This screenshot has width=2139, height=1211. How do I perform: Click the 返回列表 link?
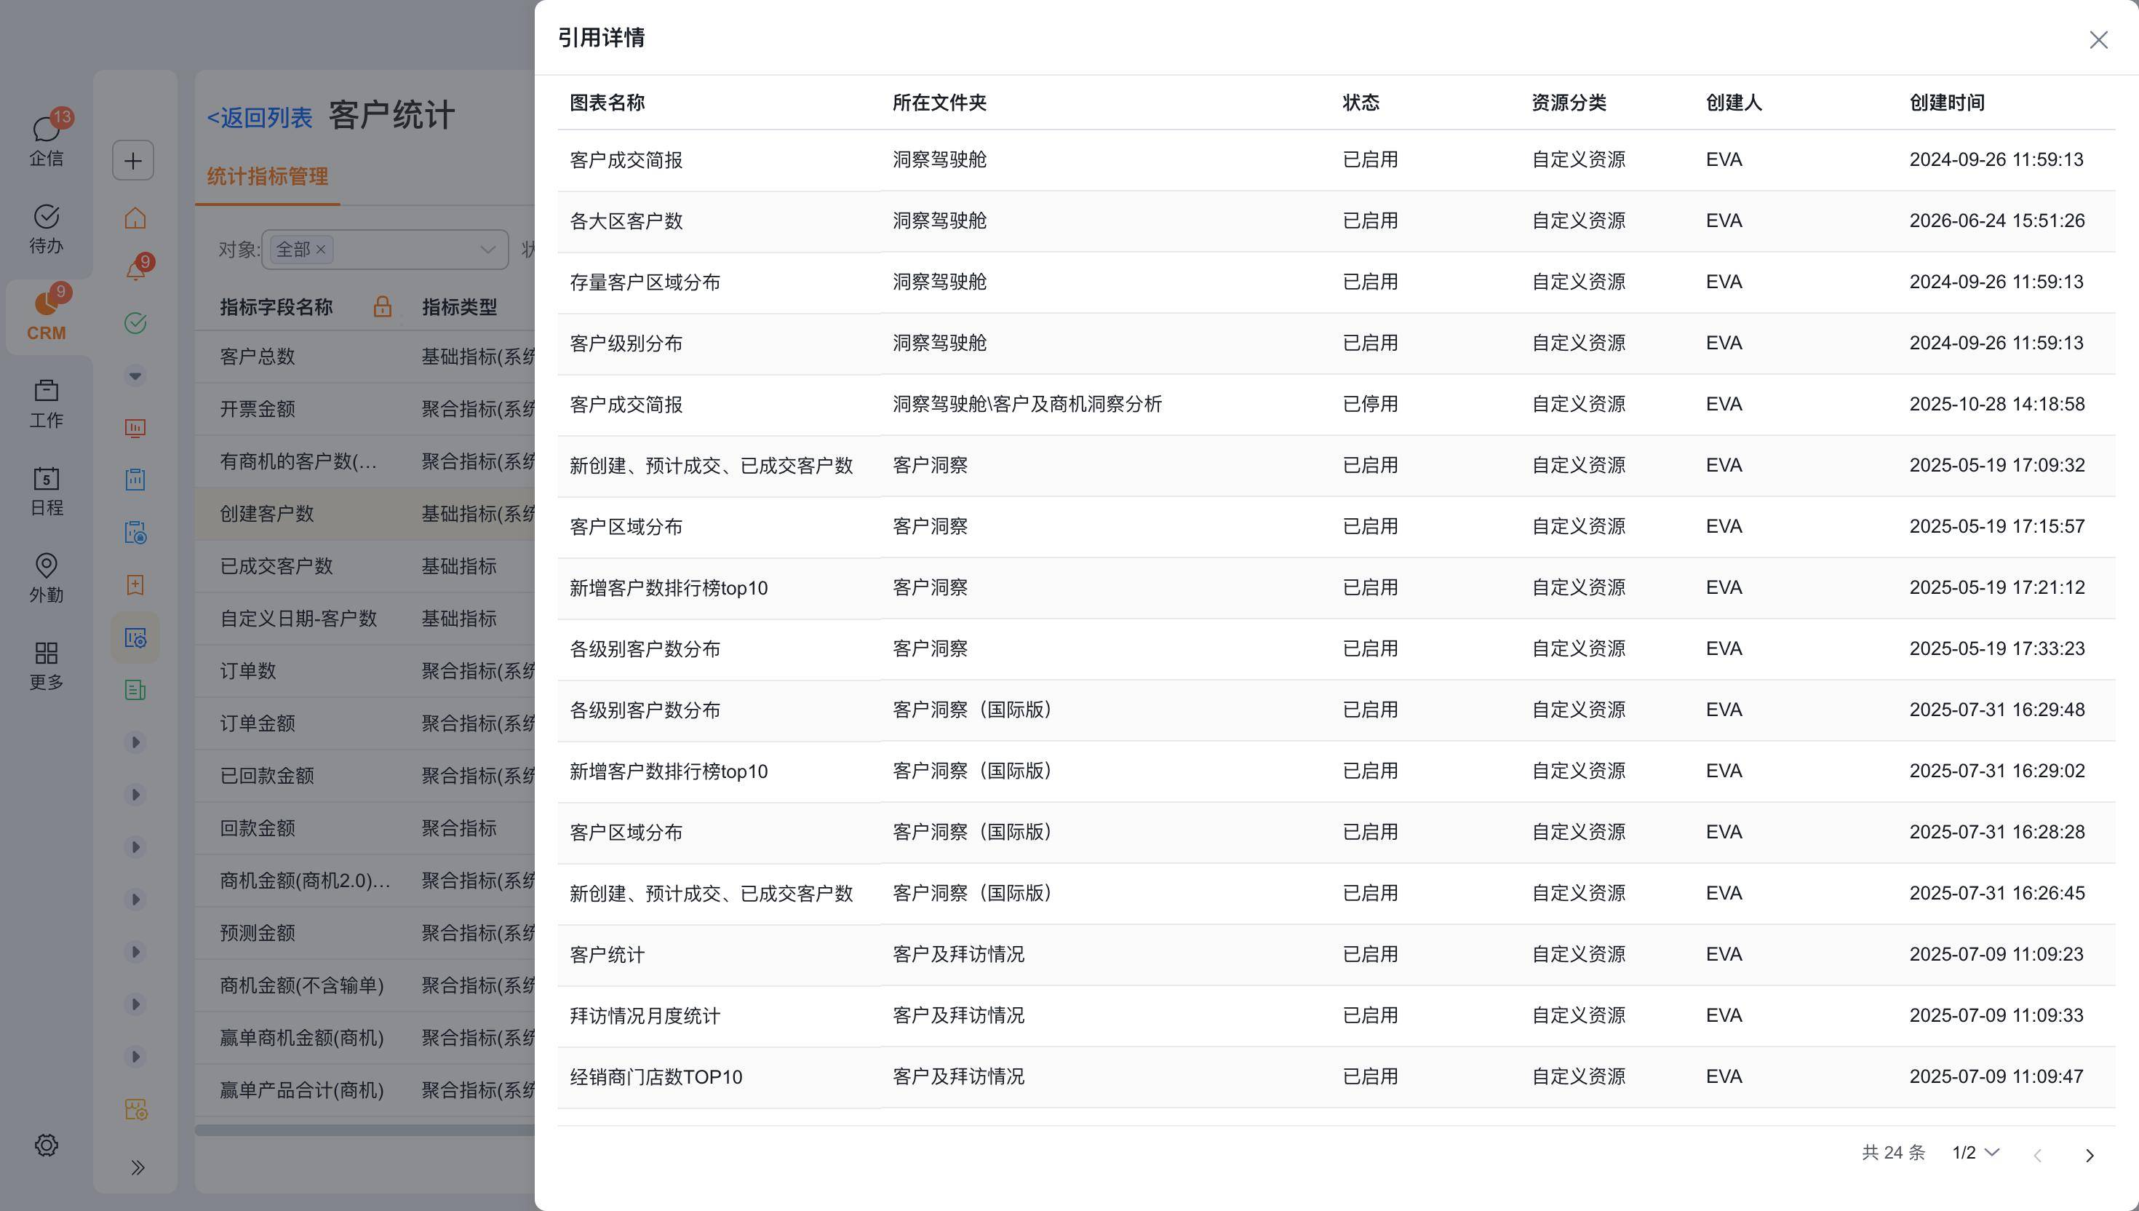click(x=260, y=117)
